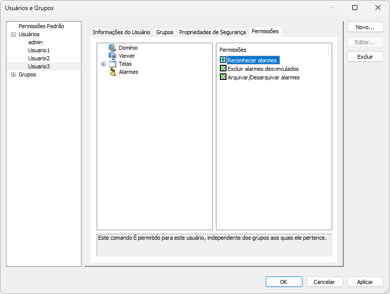Screen dimensions: 390x294
Task: Click the Viewer monitor icon
Action: point(113,56)
